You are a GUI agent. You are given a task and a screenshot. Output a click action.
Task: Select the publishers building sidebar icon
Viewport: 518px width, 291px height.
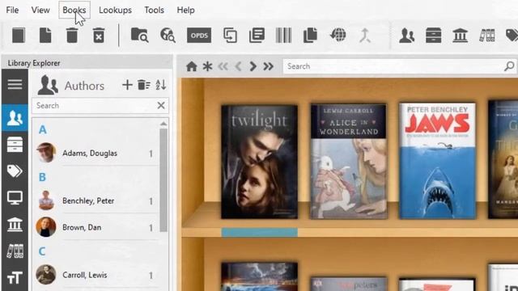point(15,225)
